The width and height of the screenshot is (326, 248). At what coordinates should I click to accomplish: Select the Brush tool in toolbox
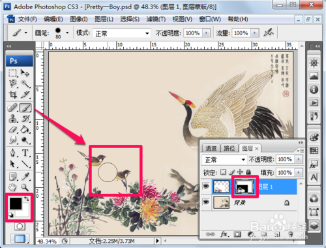(25, 108)
